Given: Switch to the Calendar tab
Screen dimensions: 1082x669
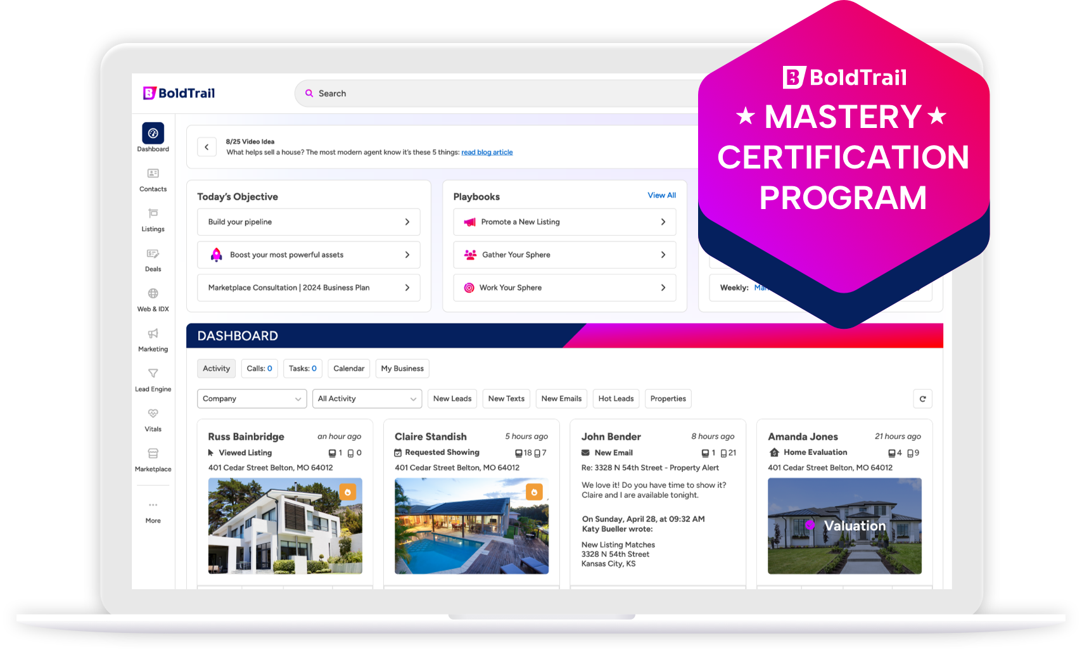Looking at the screenshot, I should coord(348,368).
